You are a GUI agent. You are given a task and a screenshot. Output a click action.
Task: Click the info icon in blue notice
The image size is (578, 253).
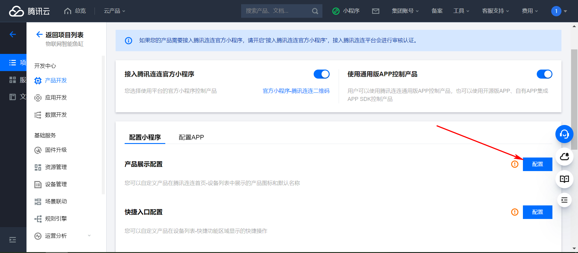click(x=129, y=40)
